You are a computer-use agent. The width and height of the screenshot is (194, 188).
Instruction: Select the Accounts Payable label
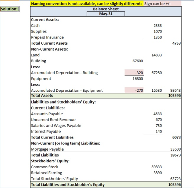(x=47, y=114)
